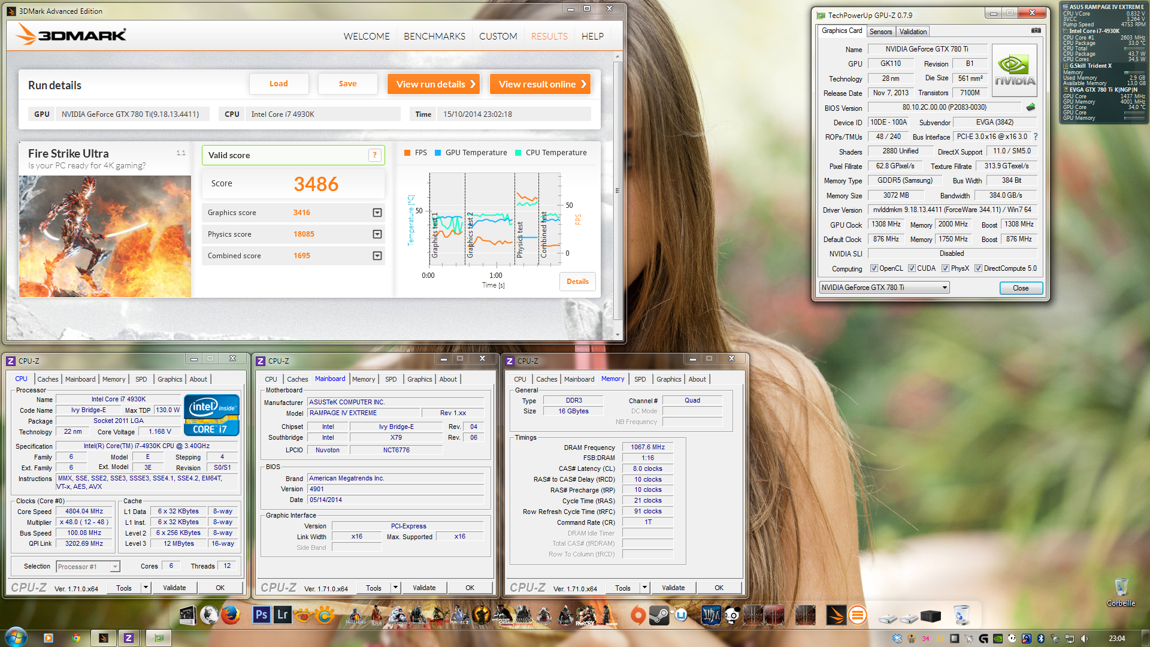
Task: Open the About tab in Mainboard CPU-Z window
Action: click(448, 379)
